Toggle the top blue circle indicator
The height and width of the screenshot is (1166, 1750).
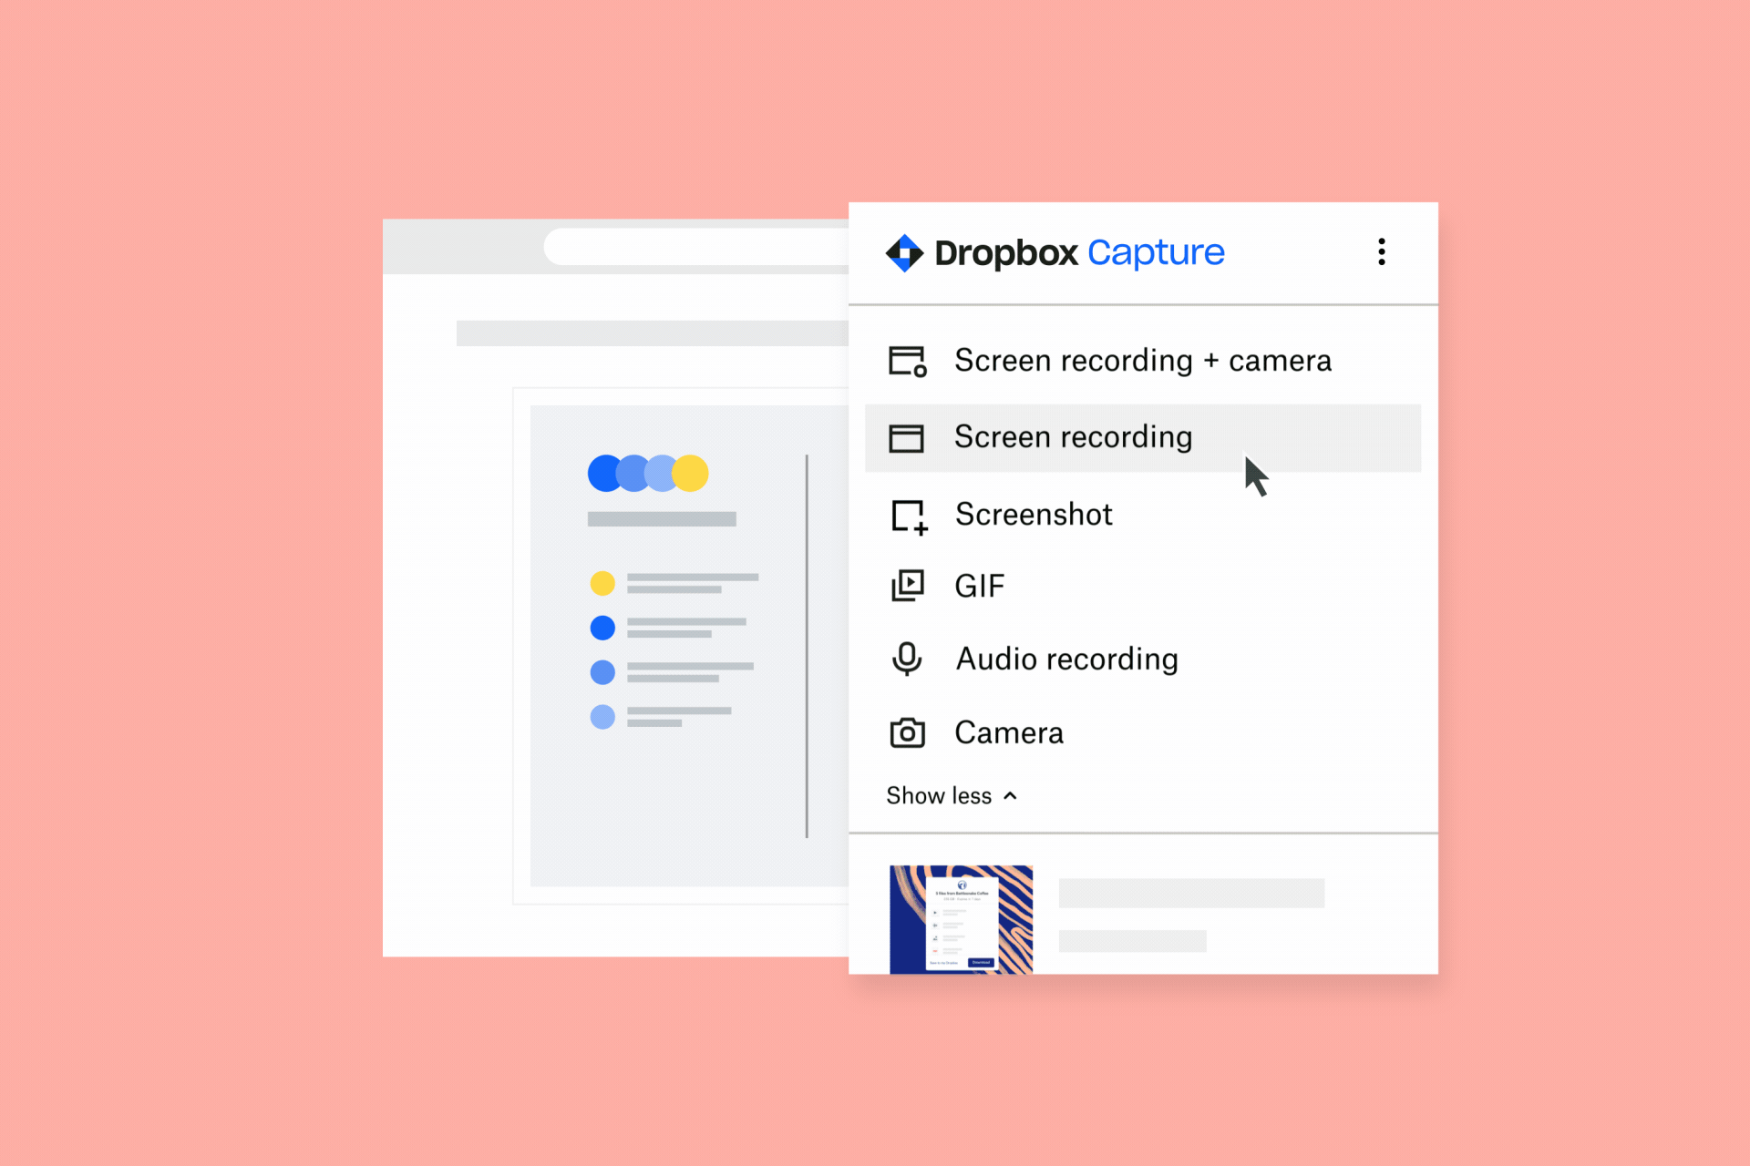tap(602, 628)
